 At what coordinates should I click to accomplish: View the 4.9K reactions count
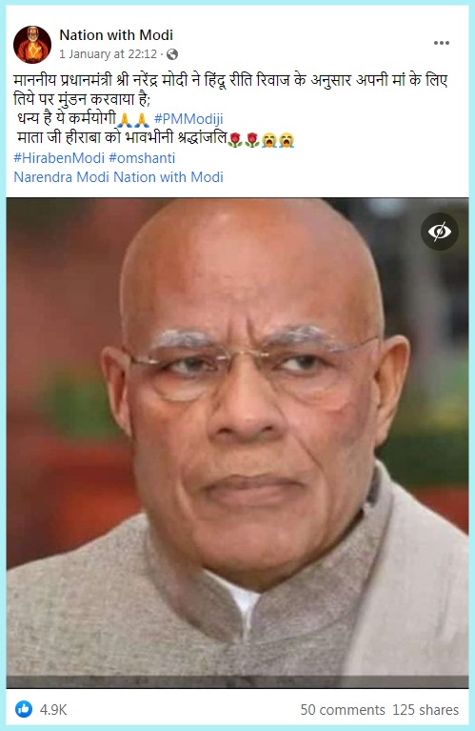tap(53, 710)
